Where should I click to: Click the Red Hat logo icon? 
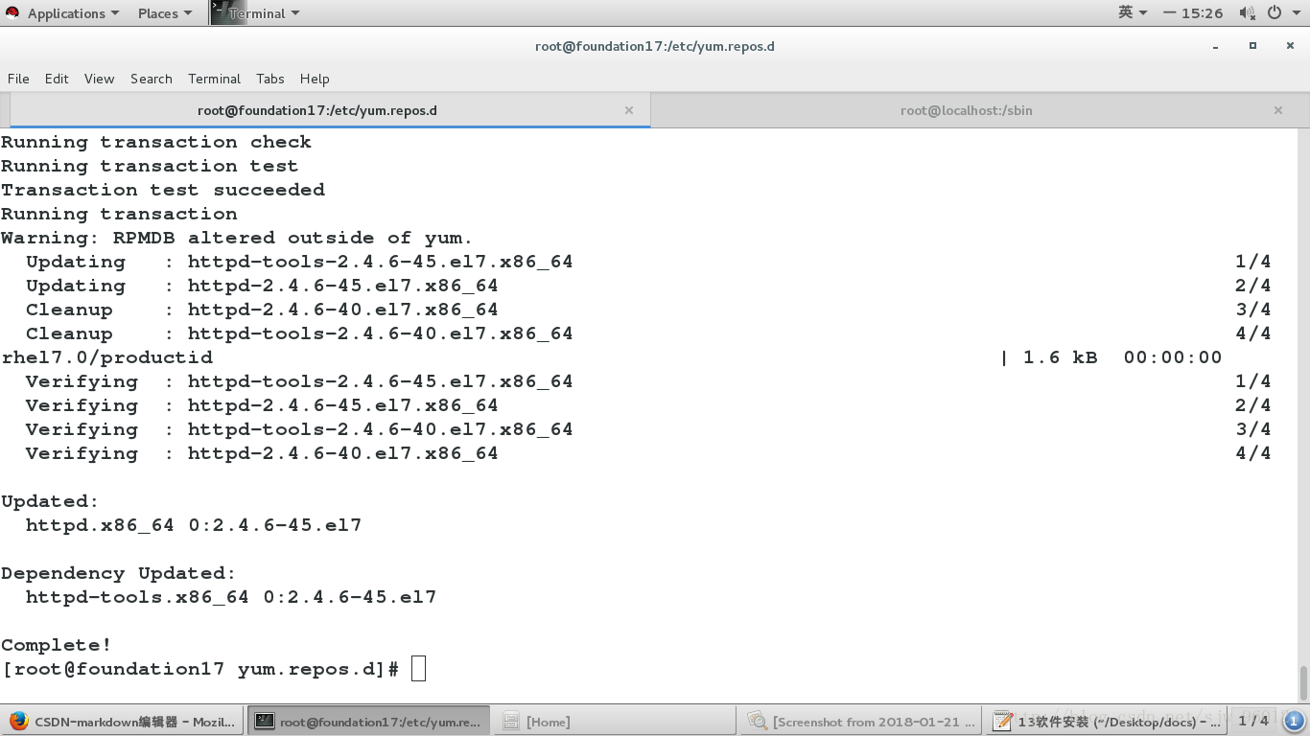(12, 13)
